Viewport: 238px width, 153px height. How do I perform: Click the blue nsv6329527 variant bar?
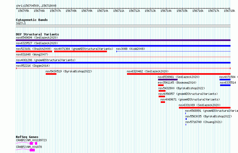click(123, 46)
